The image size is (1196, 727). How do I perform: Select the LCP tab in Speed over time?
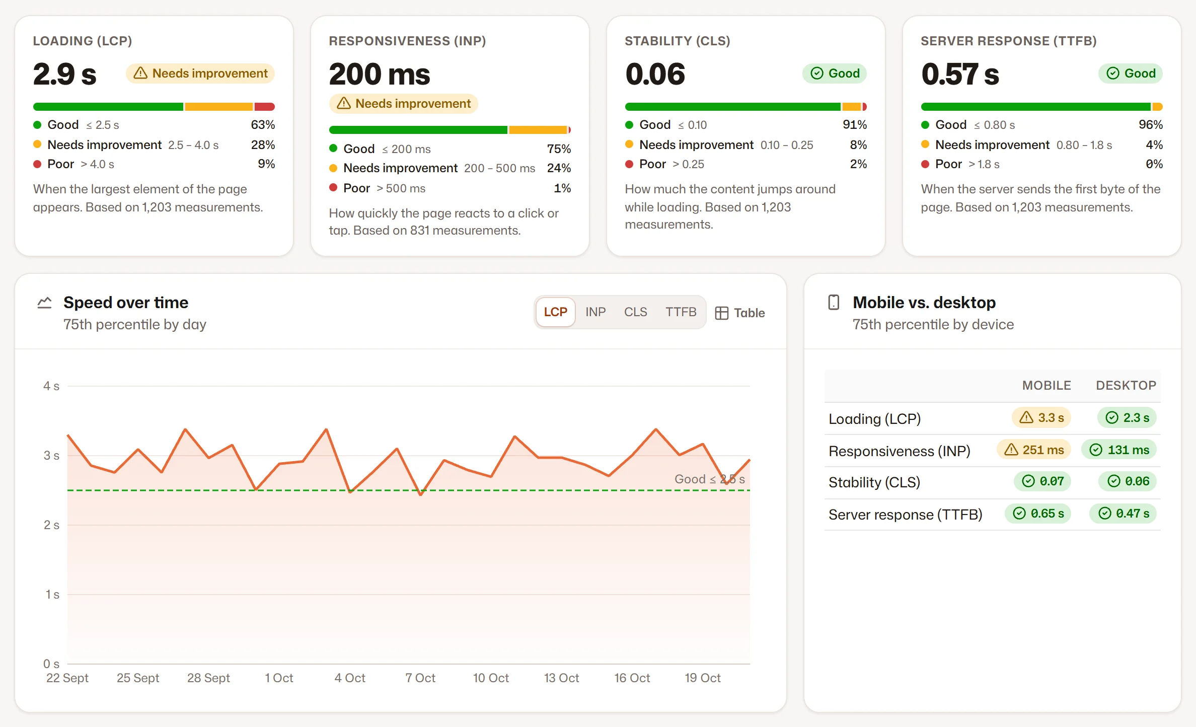556,312
